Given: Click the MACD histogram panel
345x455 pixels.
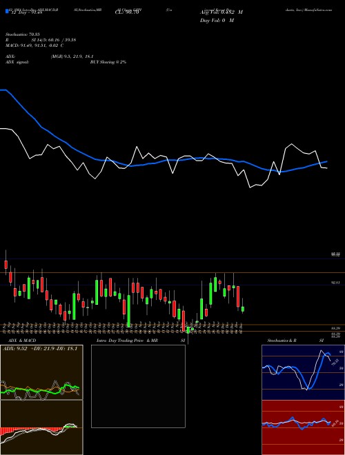Looking at the screenshot, I should [41, 427].
